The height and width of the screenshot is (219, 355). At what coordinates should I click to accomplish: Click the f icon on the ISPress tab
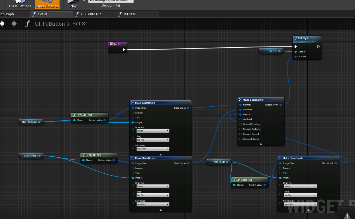[x=121, y=14]
